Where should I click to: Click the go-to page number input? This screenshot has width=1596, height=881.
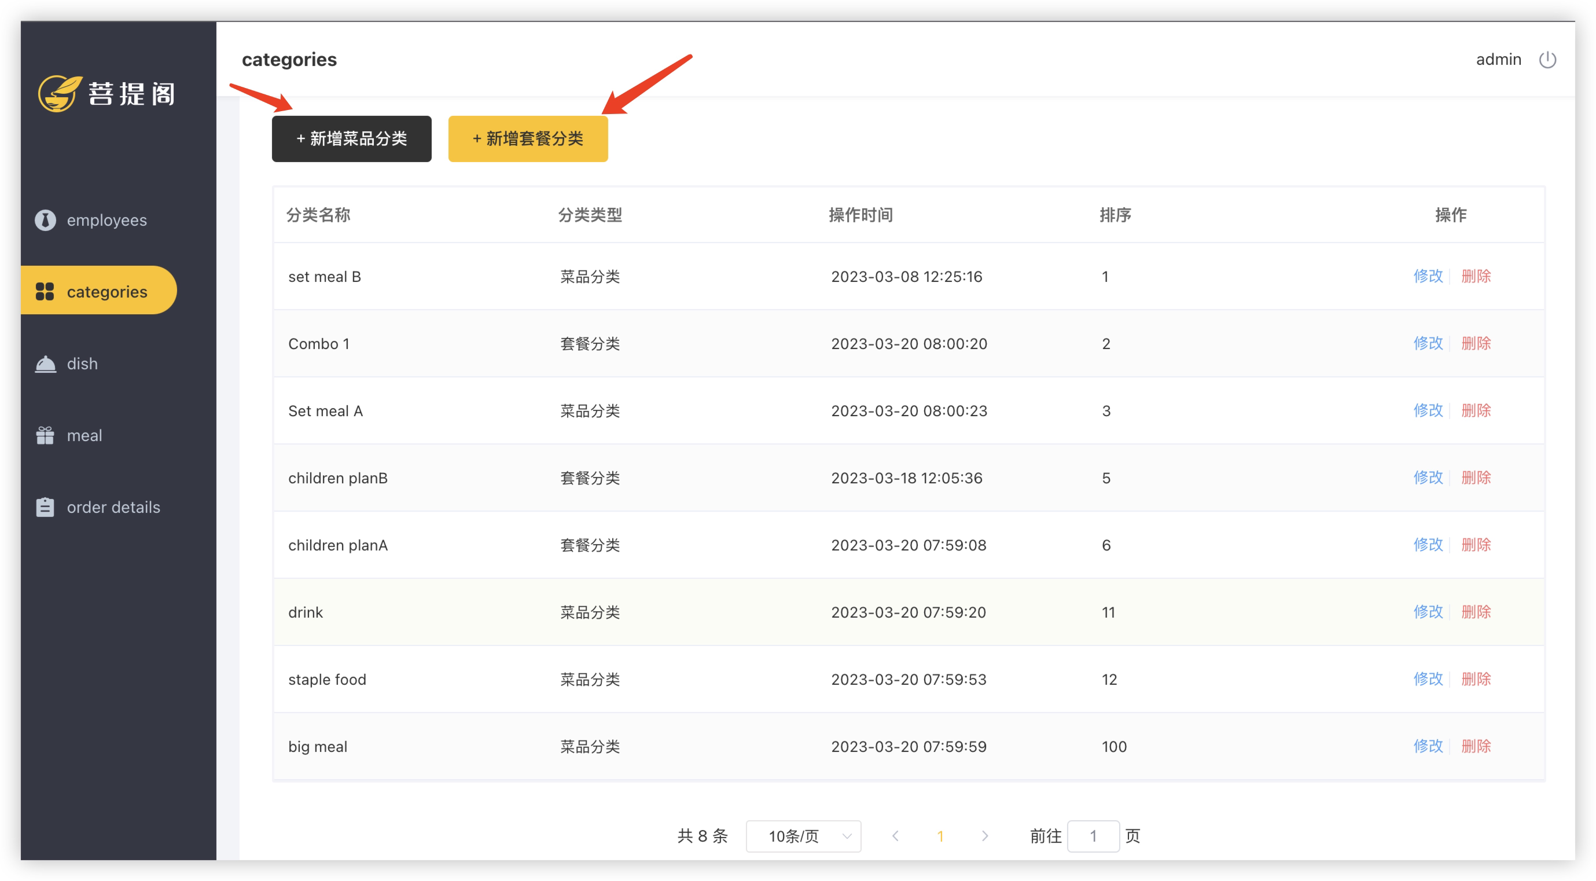[1093, 836]
